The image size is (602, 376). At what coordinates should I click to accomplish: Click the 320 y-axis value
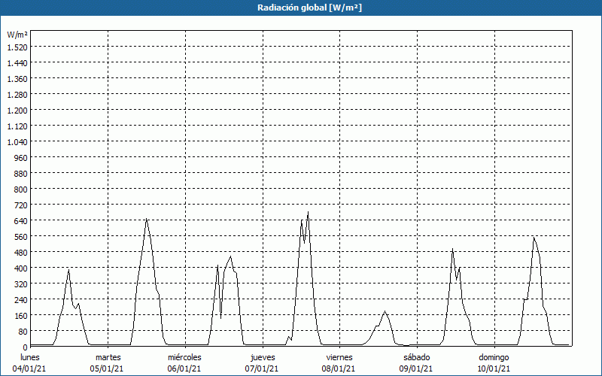click(21, 284)
